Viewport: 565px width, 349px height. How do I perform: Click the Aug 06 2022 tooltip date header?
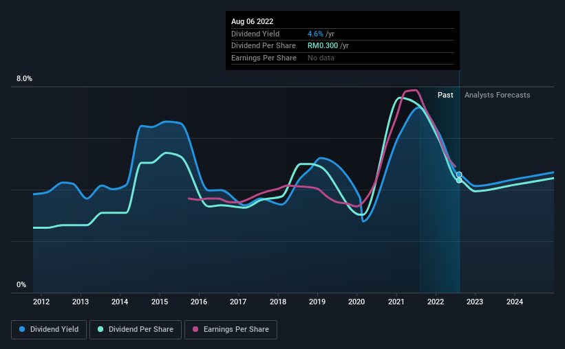point(253,21)
